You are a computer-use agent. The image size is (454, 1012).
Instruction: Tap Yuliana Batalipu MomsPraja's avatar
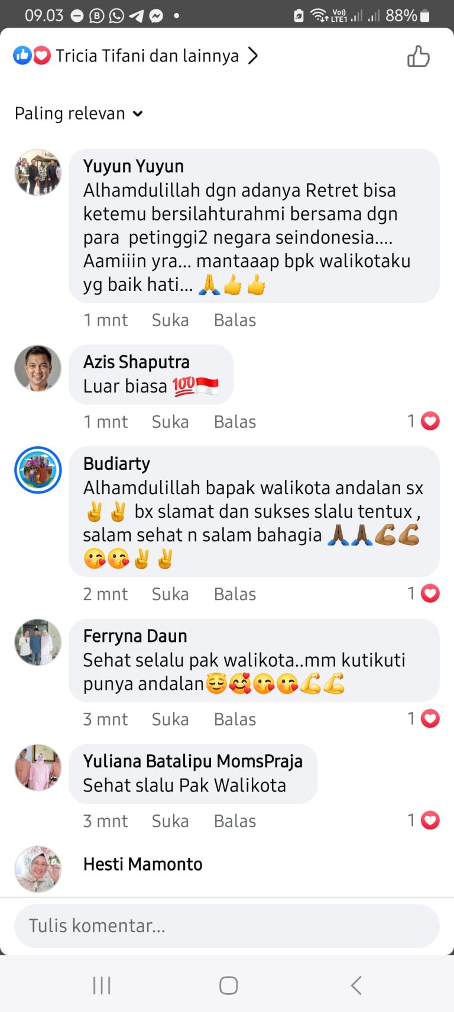pos(38,768)
